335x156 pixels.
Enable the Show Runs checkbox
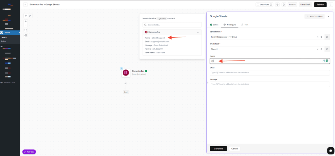258,5
